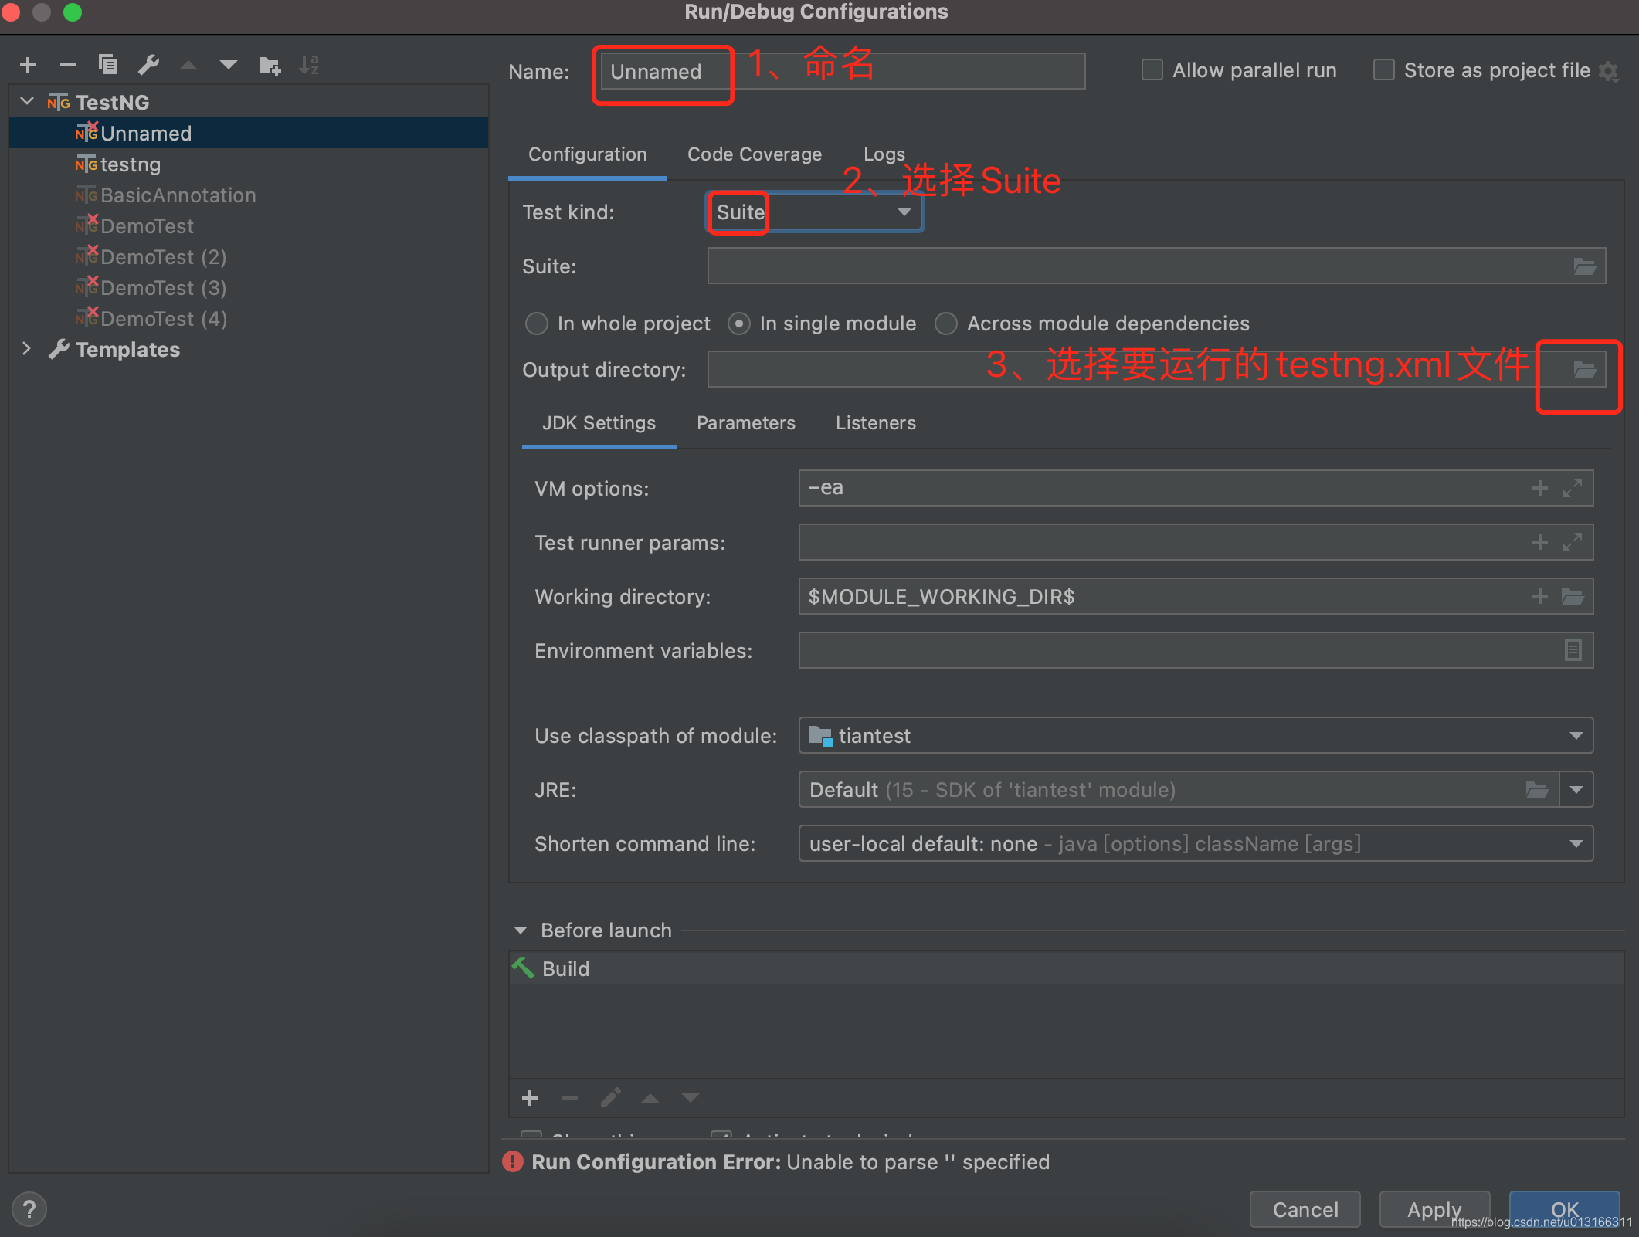Image resolution: width=1639 pixels, height=1237 pixels.
Task: Click the copy configuration icon
Action: (108, 65)
